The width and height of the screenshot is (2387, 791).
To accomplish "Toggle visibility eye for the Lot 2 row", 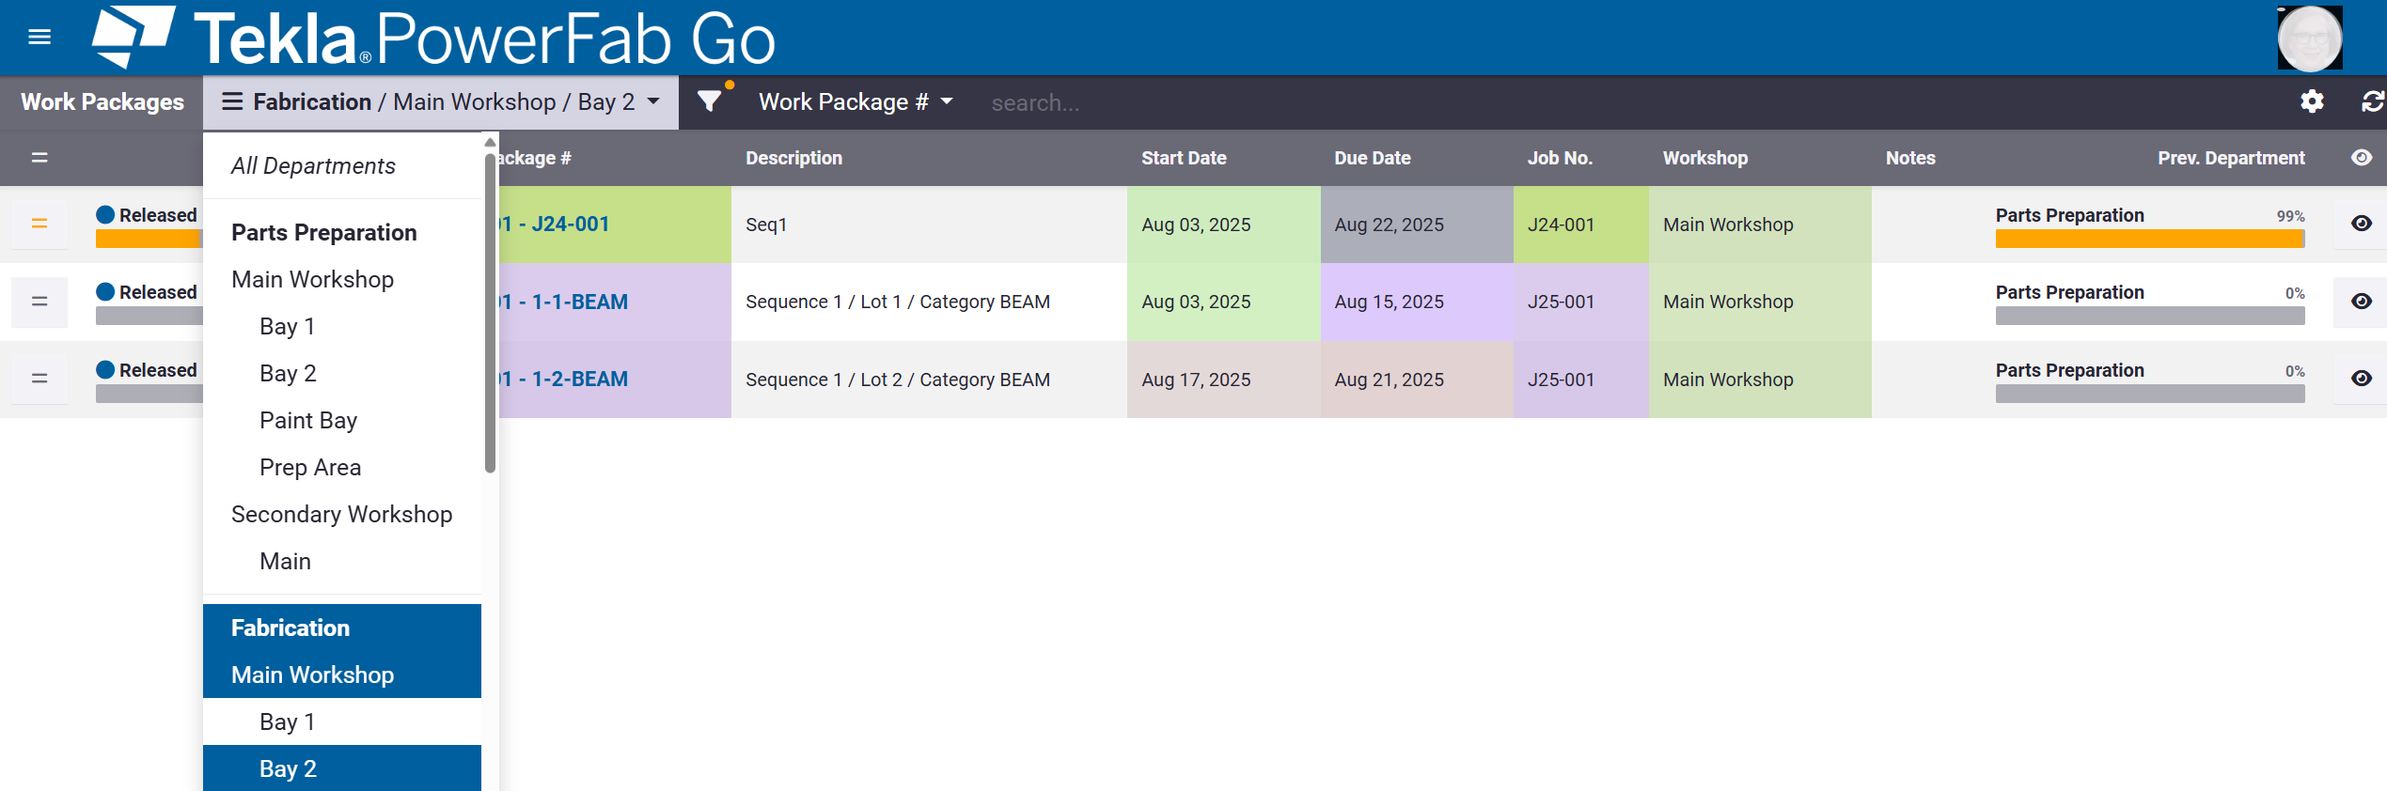I will point(2361,379).
